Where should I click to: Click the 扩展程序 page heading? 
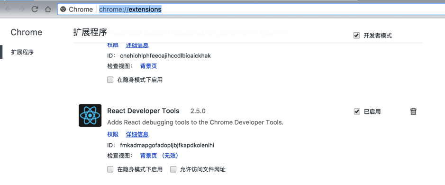point(90,32)
